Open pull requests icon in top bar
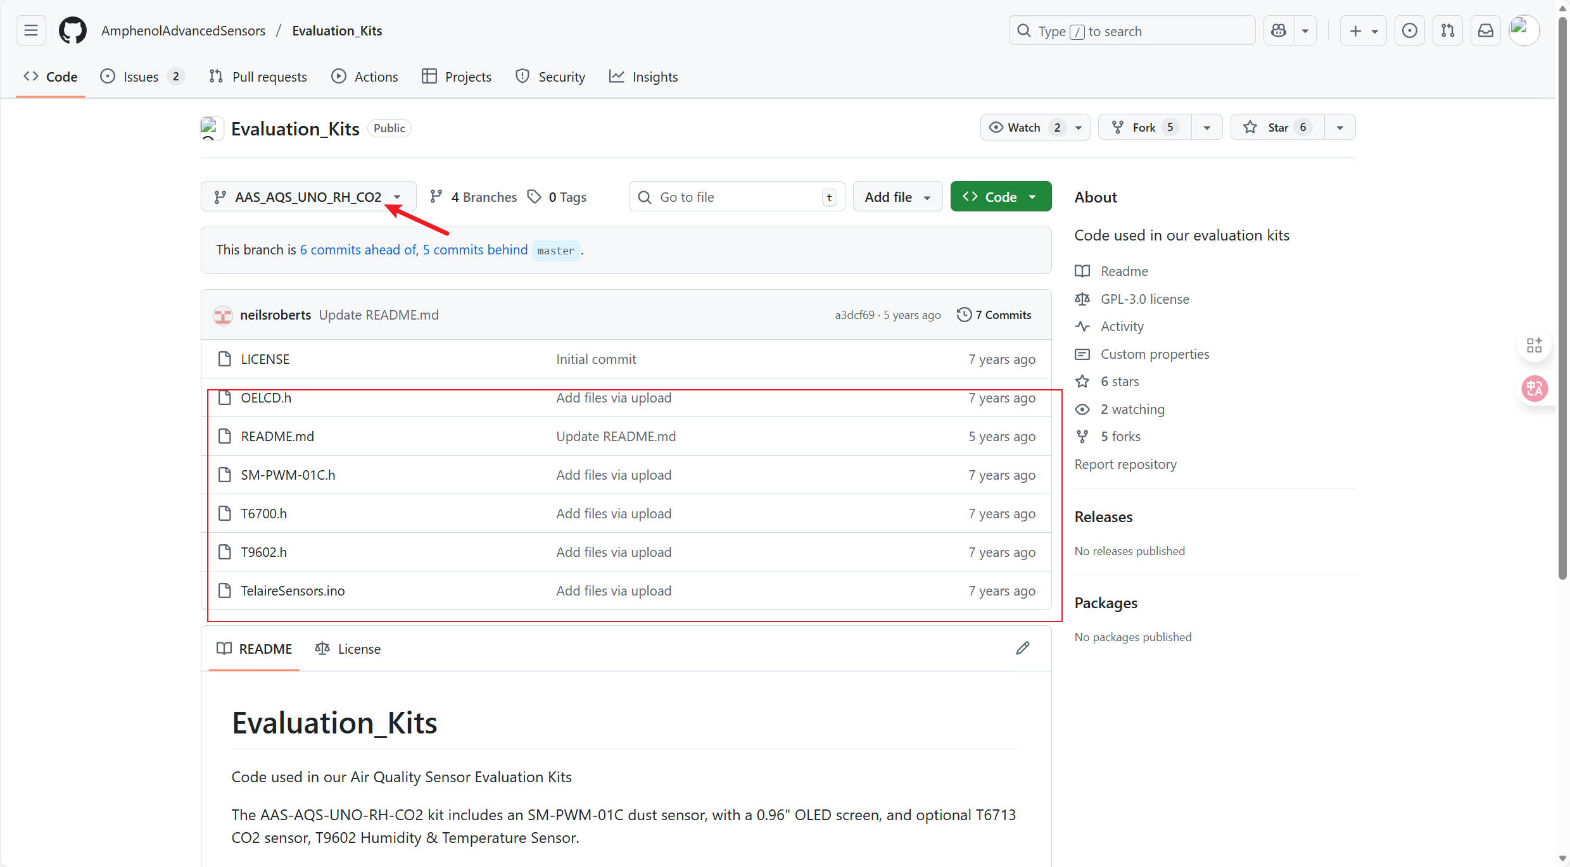This screenshot has width=1570, height=867. tap(1447, 30)
